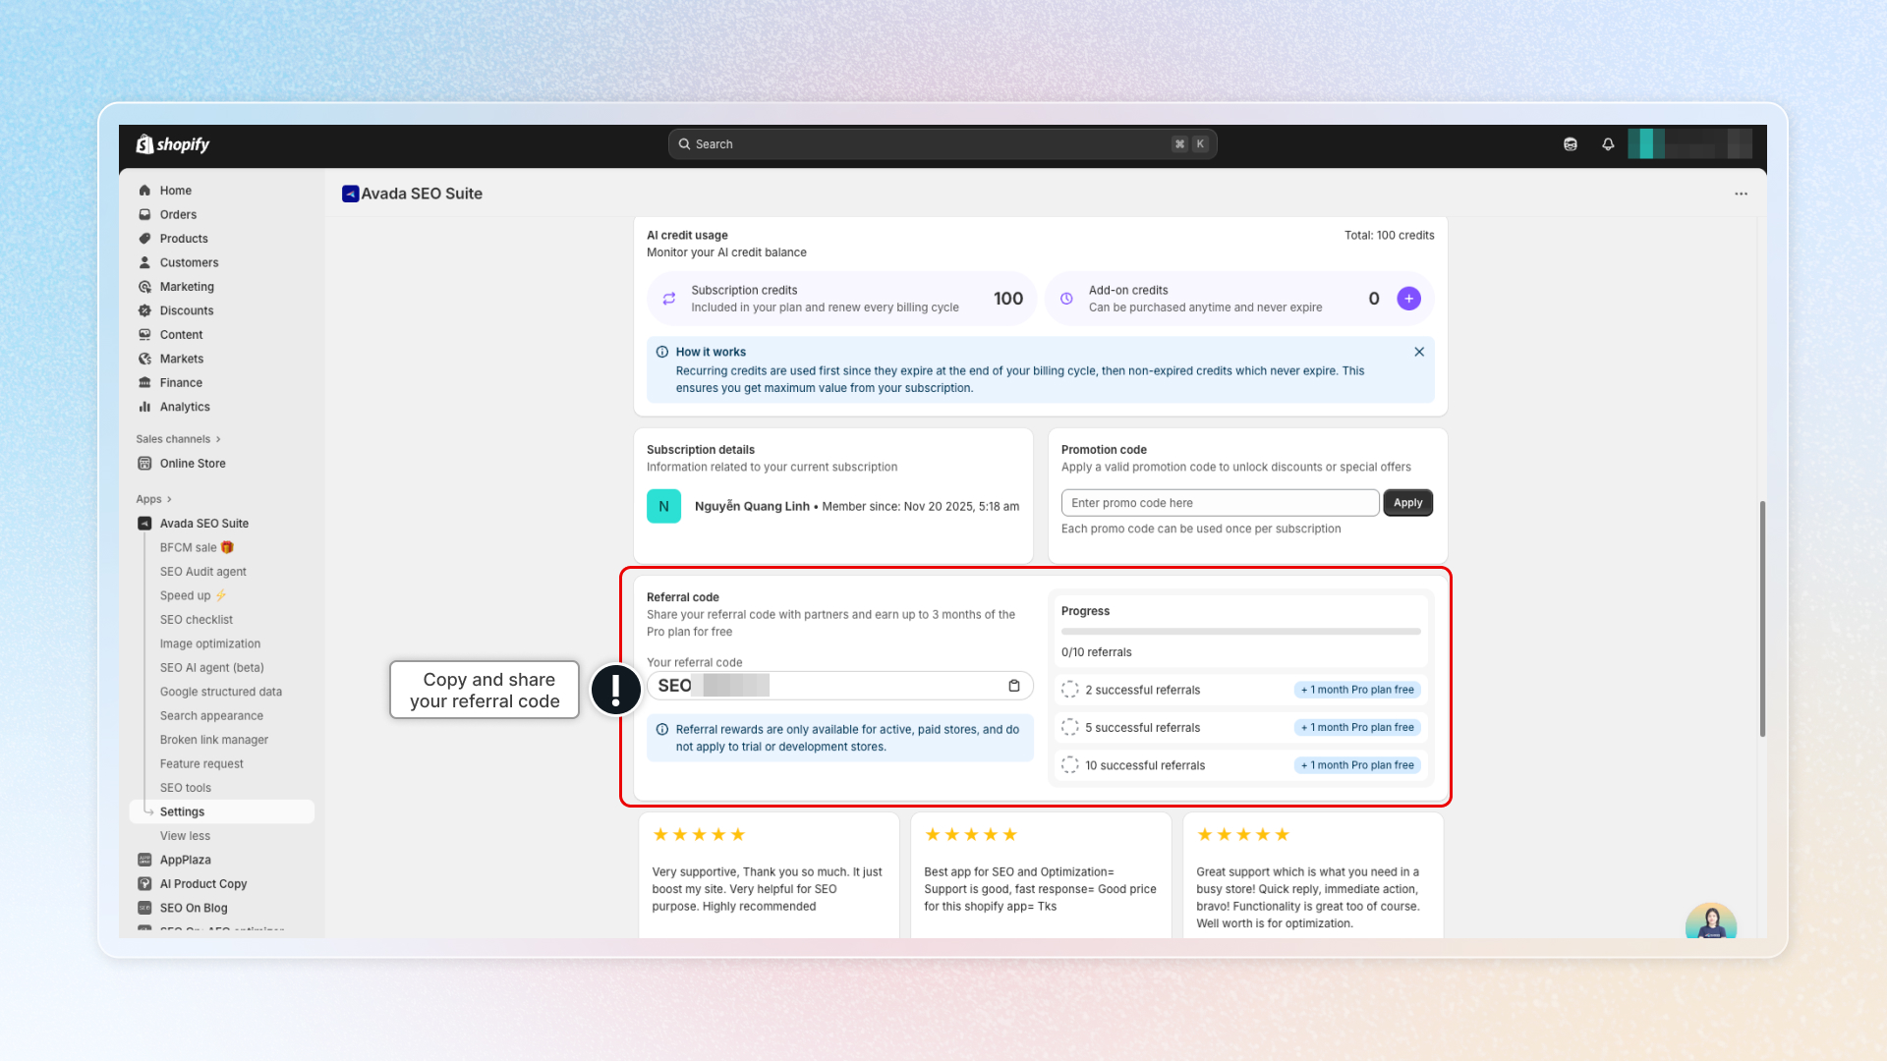Open Online Store sales channel
The image size is (1887, 1061).
(192, 464)
